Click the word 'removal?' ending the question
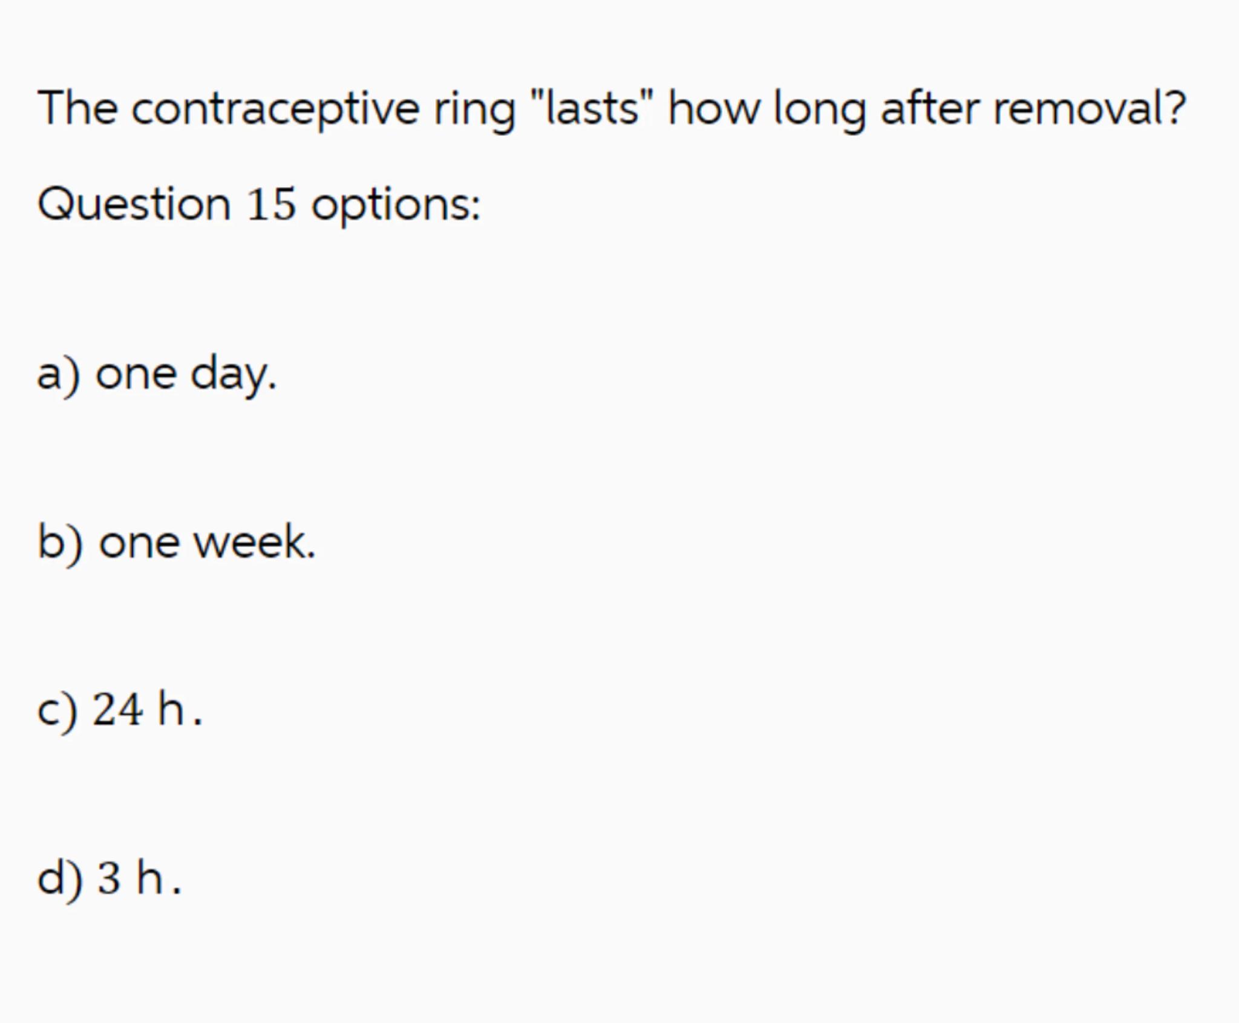 (1089, 109)
